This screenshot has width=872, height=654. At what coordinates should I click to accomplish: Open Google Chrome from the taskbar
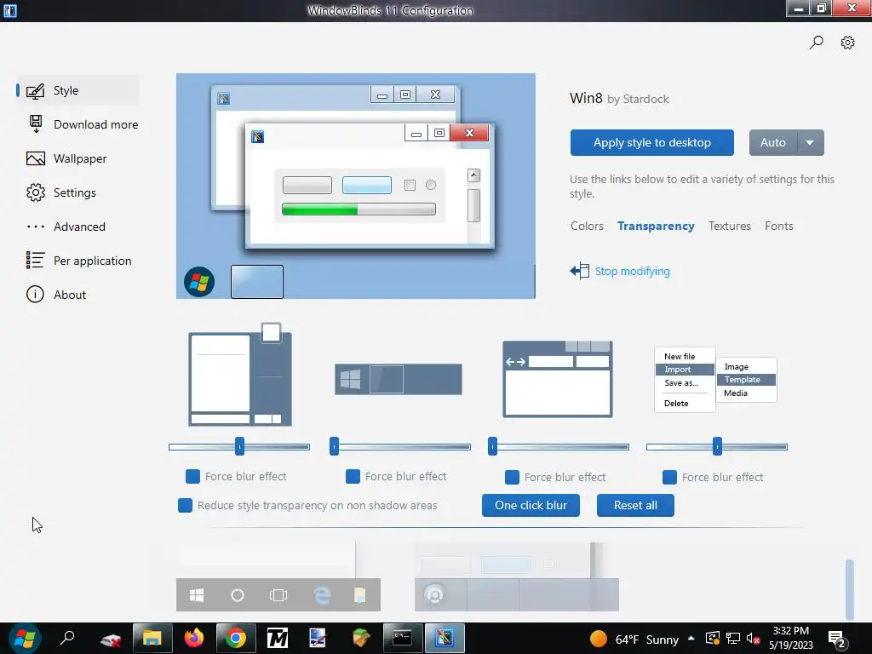click(x=235, y=638)
